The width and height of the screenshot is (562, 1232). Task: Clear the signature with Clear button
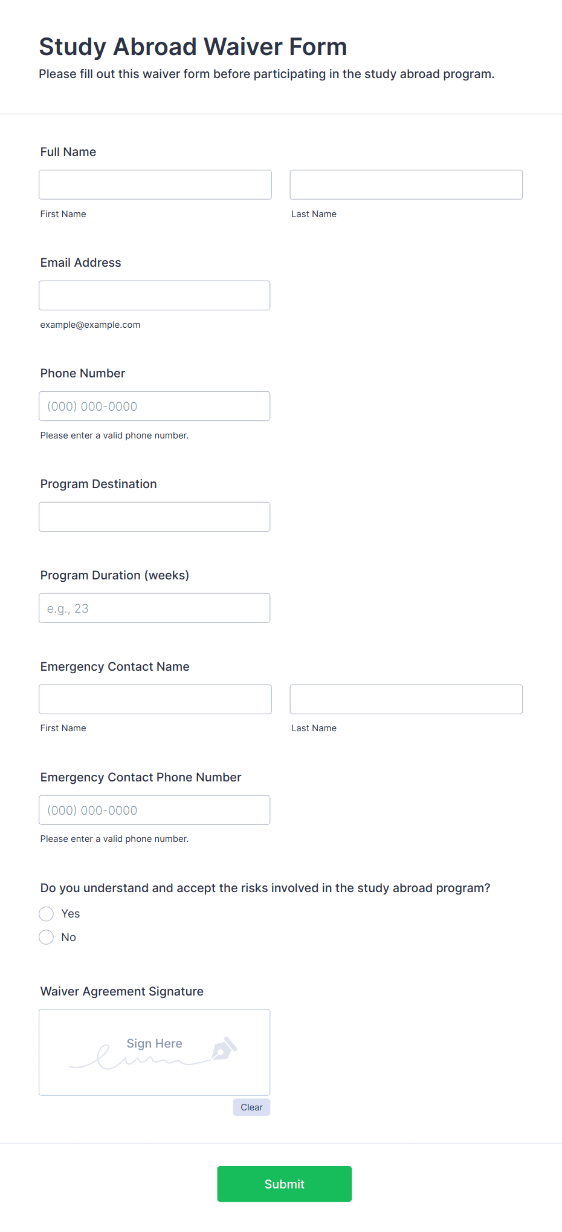251,1107
